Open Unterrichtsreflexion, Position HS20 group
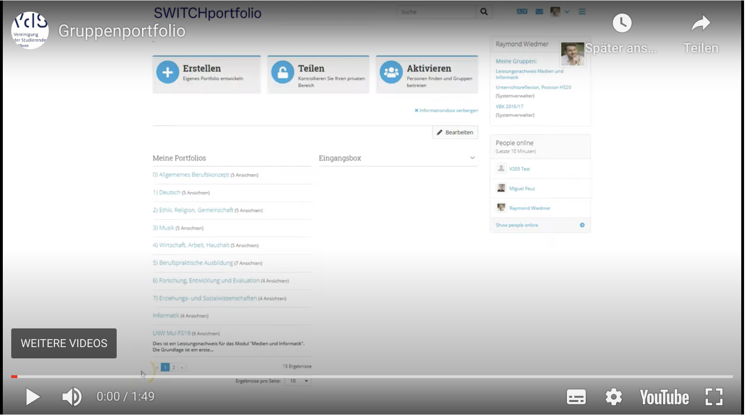Image resolution: width=745 pixels, height=416 pixels. point(533,88)
